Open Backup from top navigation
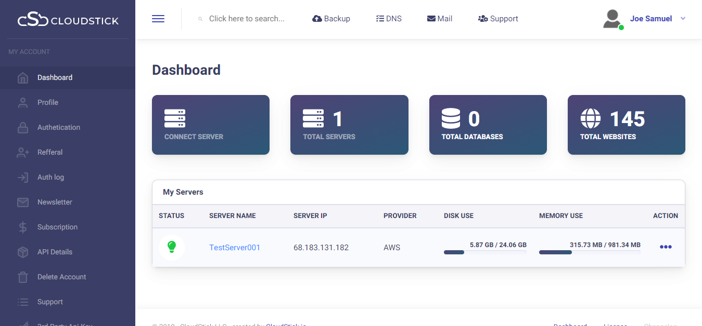This screenshot has height=326, width=702. pyautogui.click(x=331, y=19)
